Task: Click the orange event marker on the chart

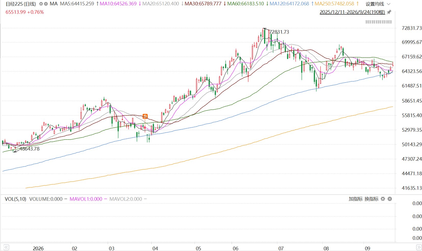Action: 145,116
